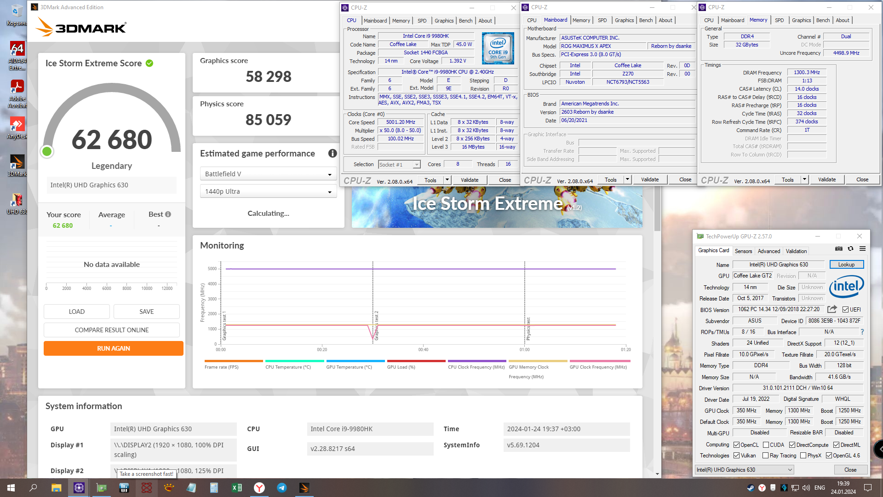Click the Best score info icon

pos(168,214)
